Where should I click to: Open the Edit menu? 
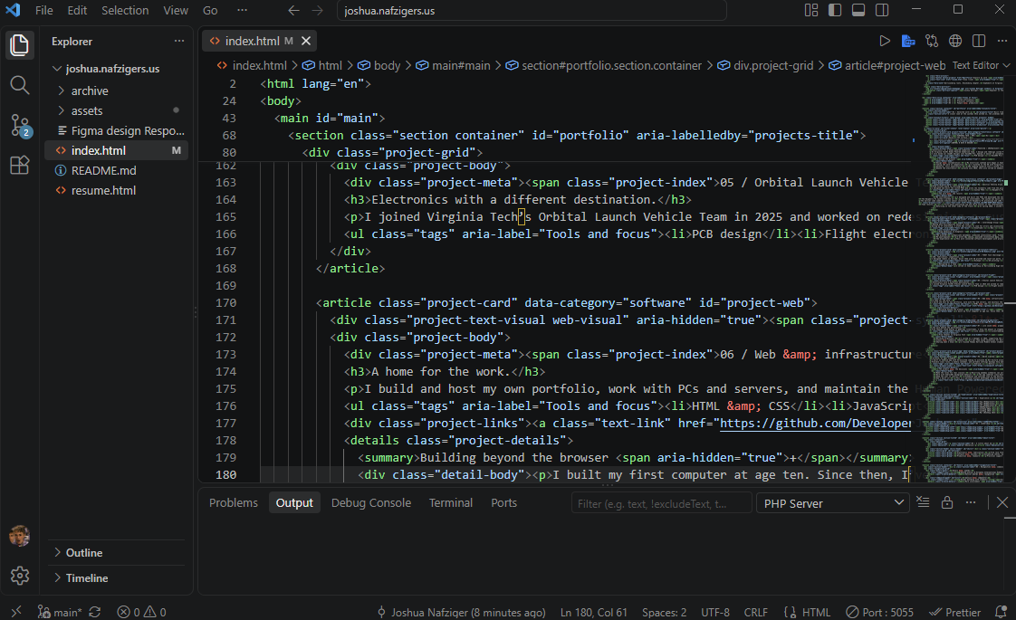coord(77,10)
